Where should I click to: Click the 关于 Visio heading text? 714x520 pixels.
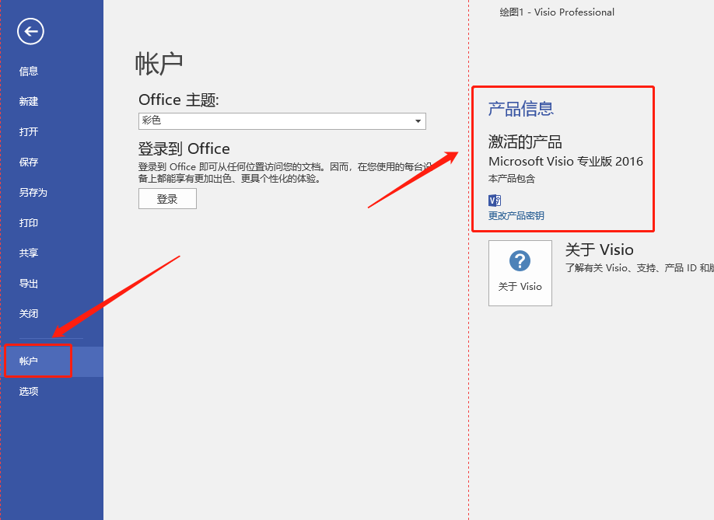tap(599, 250)
